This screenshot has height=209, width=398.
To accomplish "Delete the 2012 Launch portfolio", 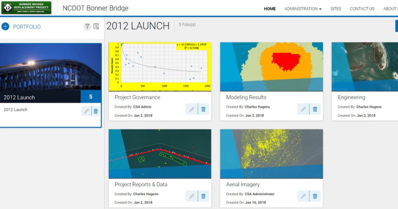I will [x=96, y=111].
